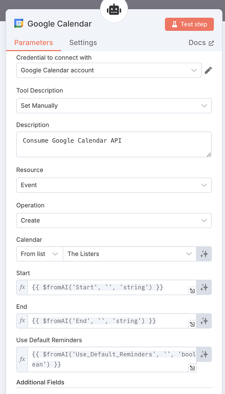Switch to the Settings tab
Screen dimensions: 225x394
83,42
